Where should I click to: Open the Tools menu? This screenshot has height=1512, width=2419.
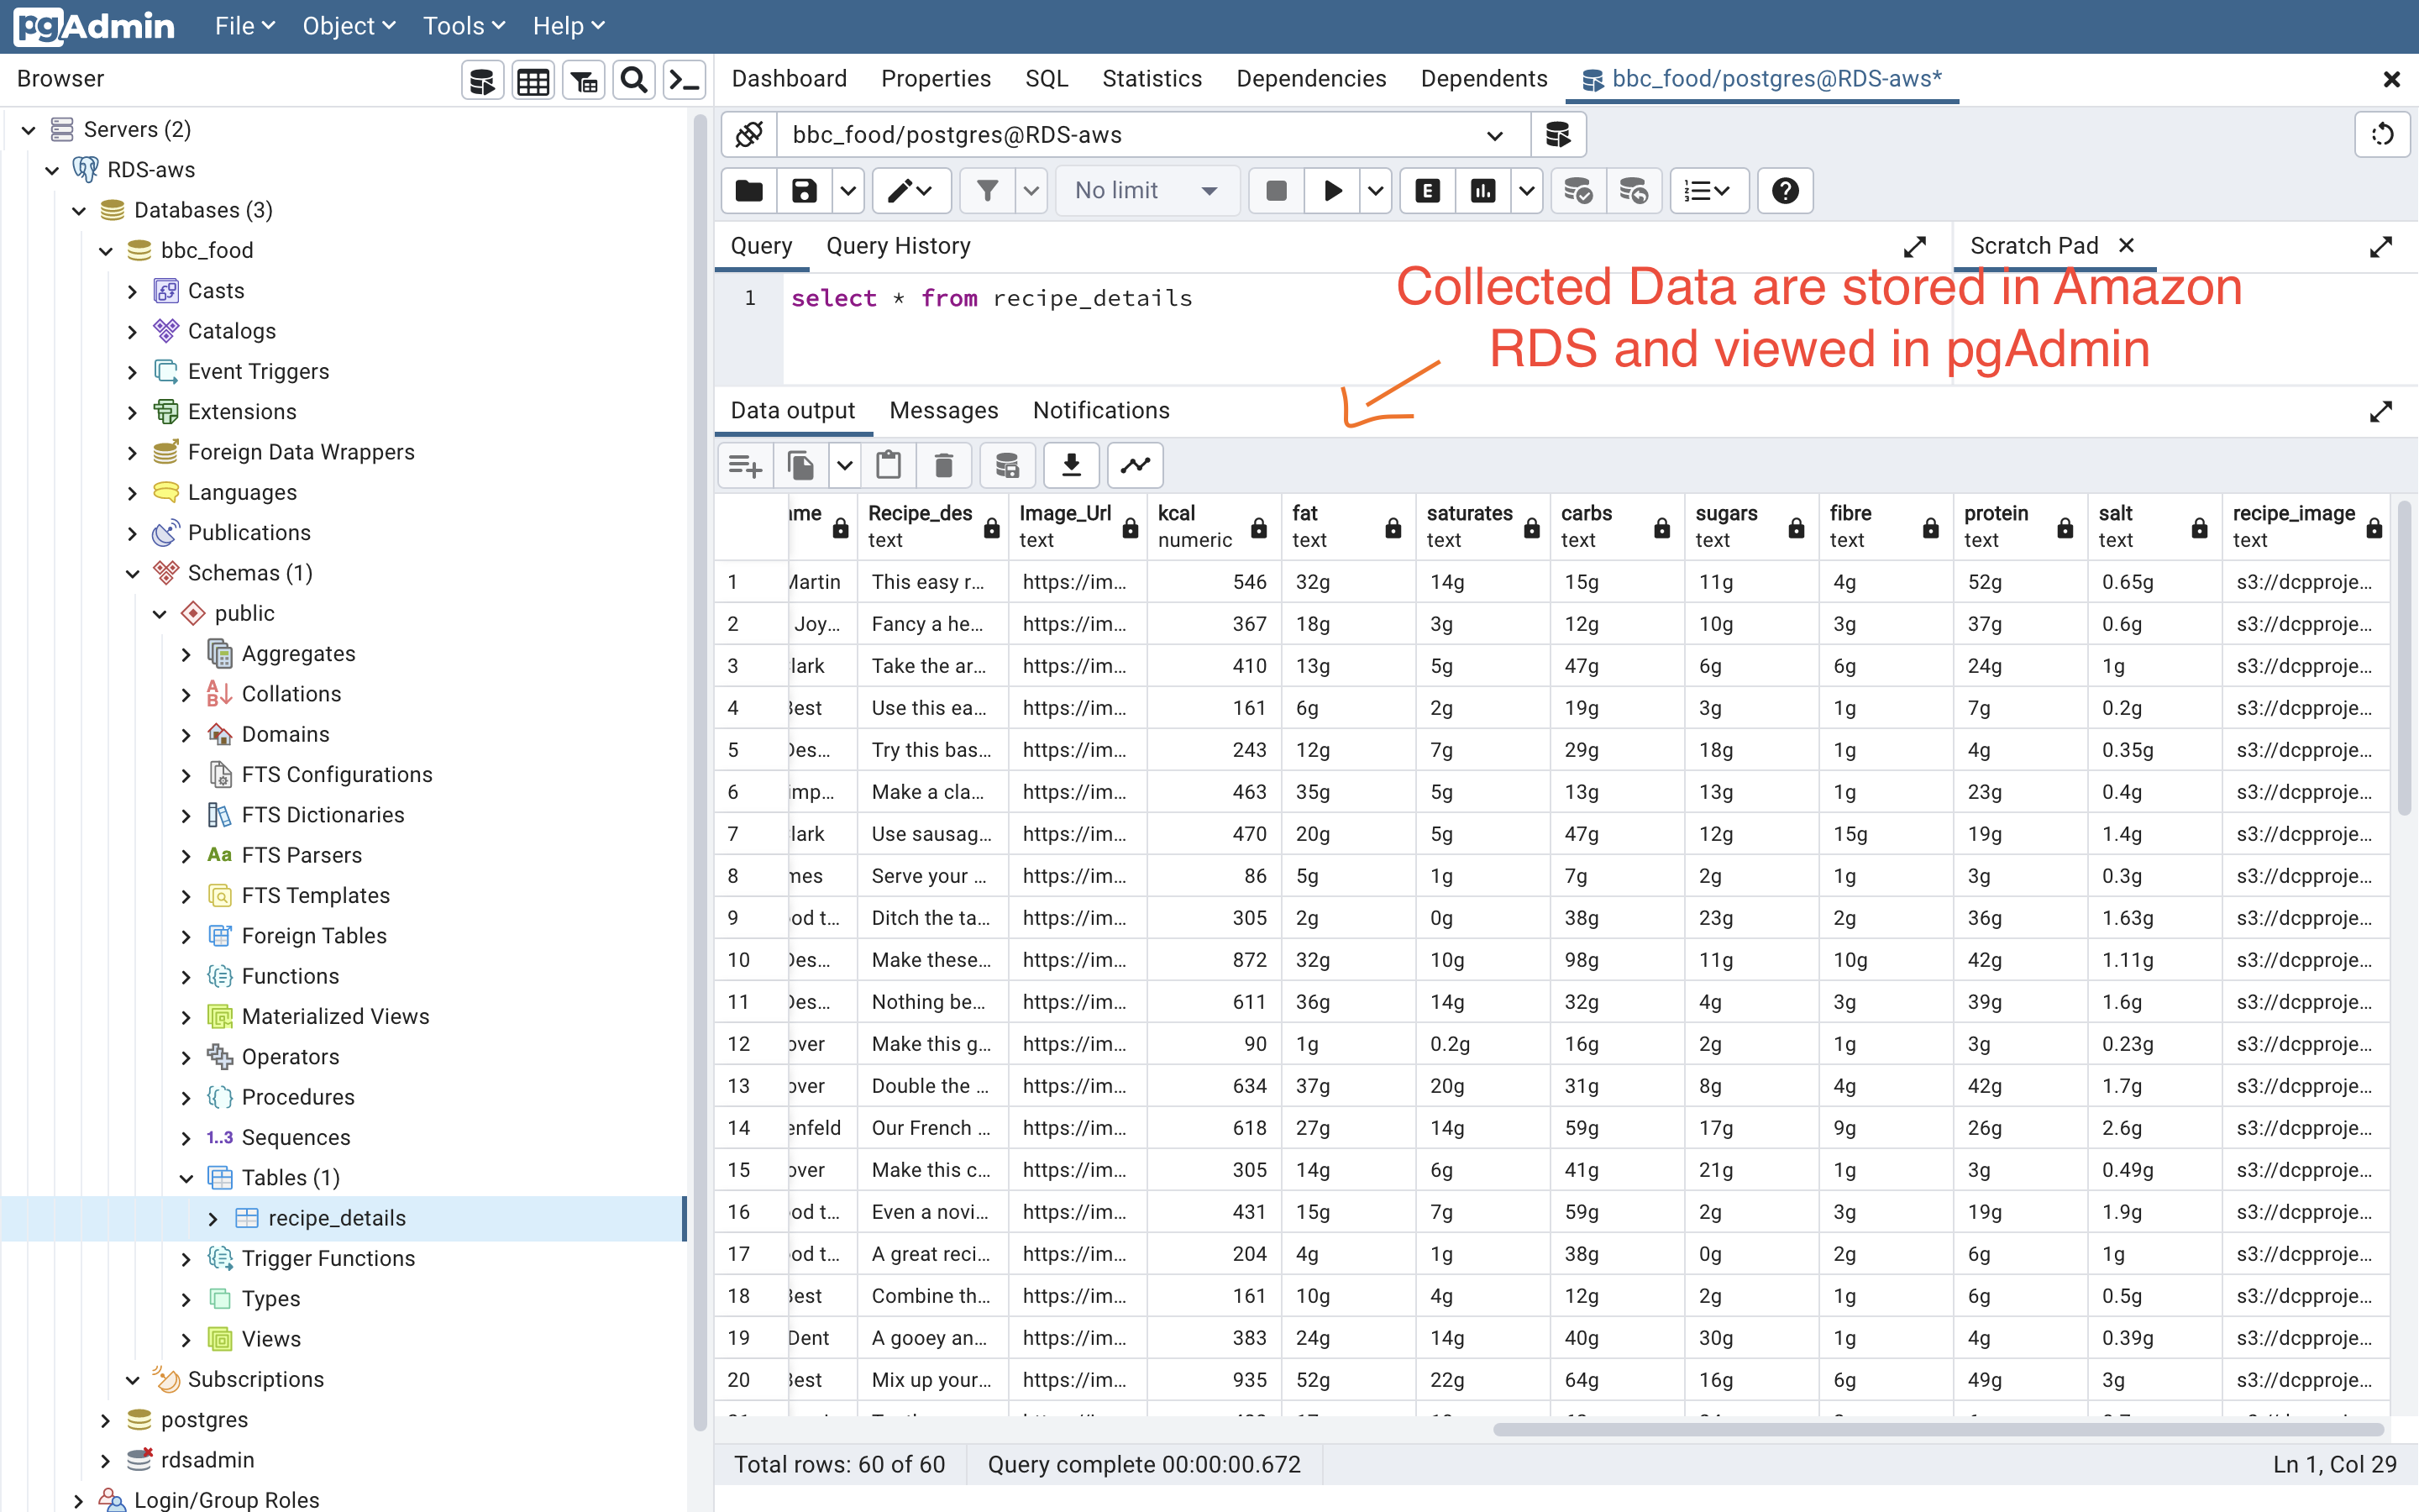(463, 26)
